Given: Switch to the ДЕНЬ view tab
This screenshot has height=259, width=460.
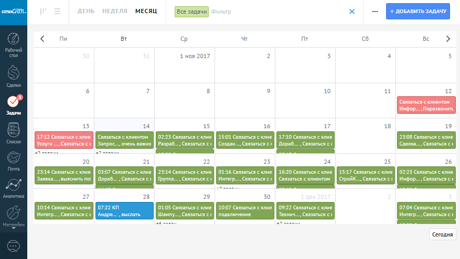Looking at the screenshot, I should (87, 11).
